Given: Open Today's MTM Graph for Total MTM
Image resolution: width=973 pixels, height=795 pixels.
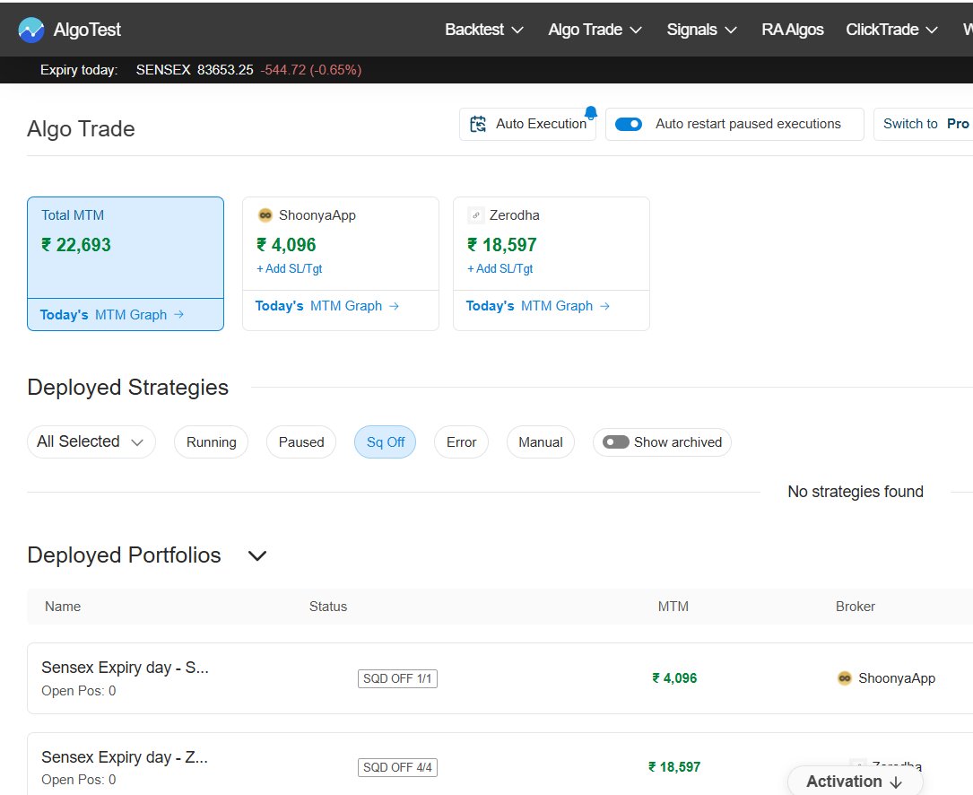Looking at the screenshot, I should pos(112,314).
